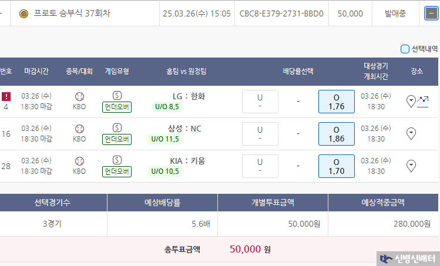
Task: Open location pin for LG vs 한화
Action: click(411, 102)
